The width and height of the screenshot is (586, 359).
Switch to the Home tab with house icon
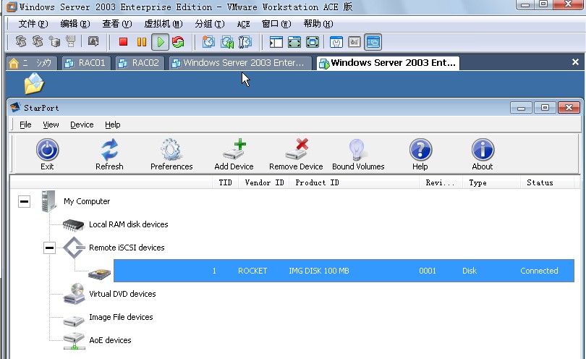31,63
